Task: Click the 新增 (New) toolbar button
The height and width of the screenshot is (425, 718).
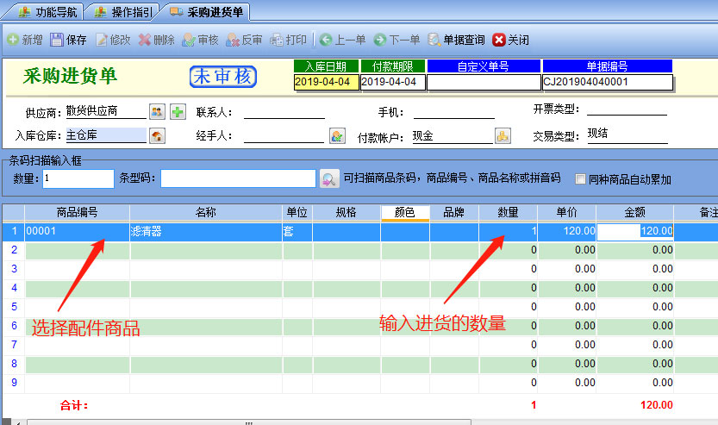Action: pyautogui.click(x=24, y=40)
